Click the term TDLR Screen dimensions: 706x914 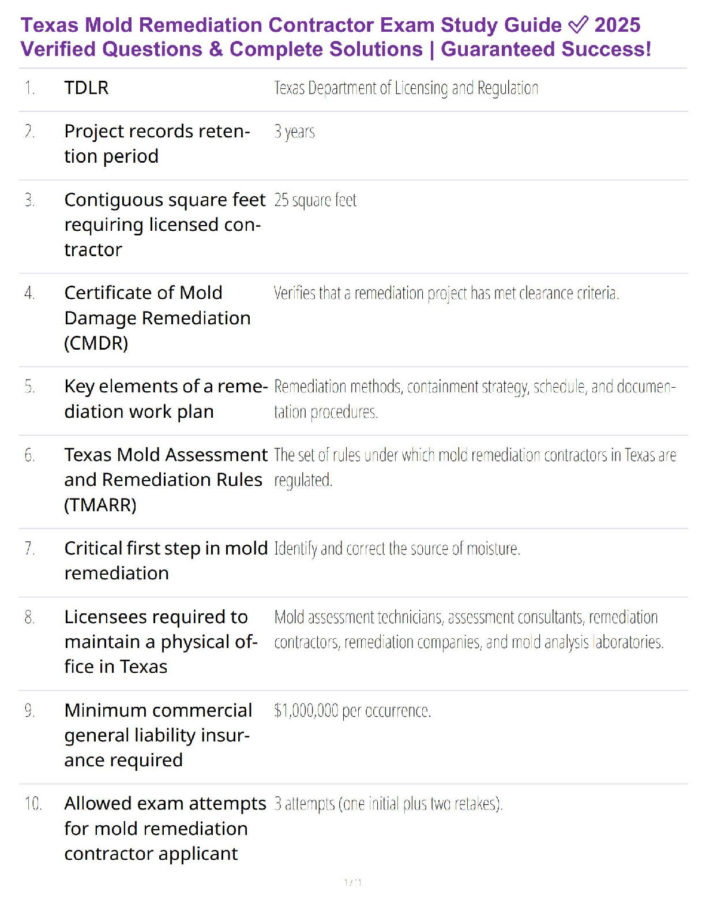tap(87, 88)
